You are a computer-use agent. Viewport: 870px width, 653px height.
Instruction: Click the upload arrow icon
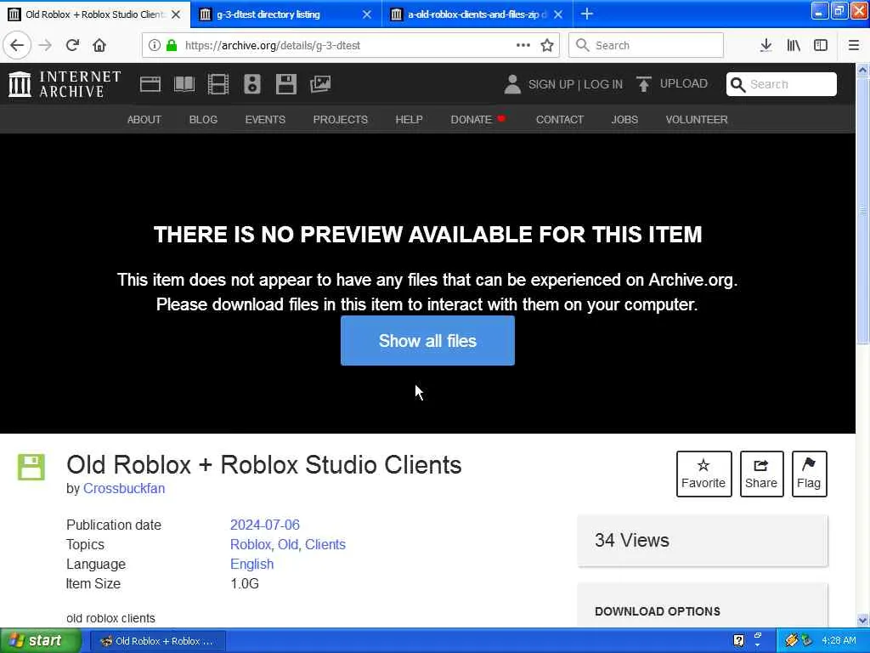pyautogui.click(x=644, y=84)
